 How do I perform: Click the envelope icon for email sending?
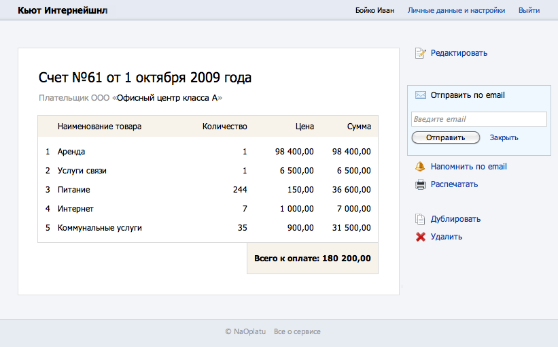coord(420,95)
